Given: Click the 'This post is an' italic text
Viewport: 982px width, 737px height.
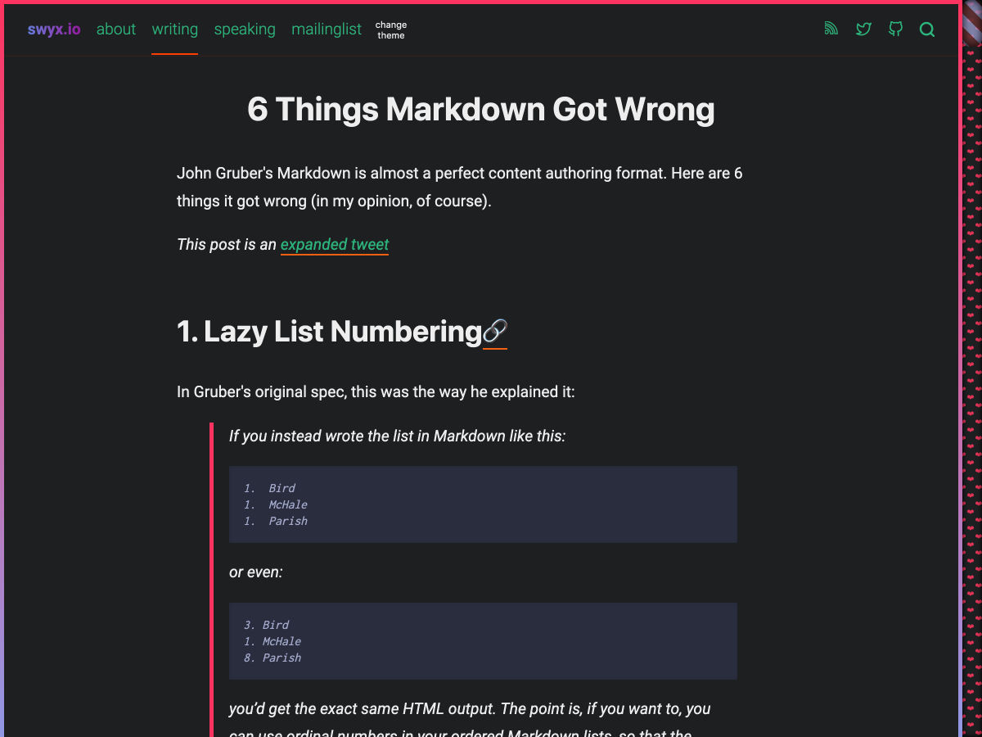Looking at the screenshot, I should pos(227,244).
